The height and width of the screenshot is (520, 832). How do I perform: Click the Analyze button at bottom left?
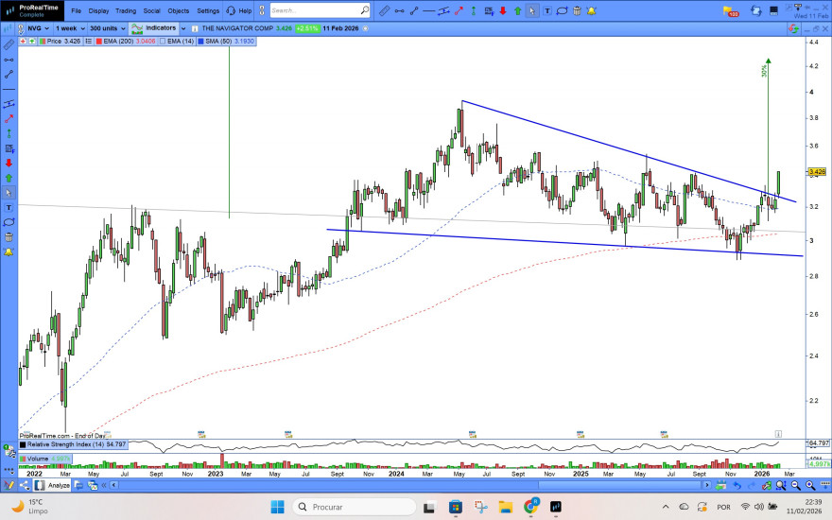(54, 485)
